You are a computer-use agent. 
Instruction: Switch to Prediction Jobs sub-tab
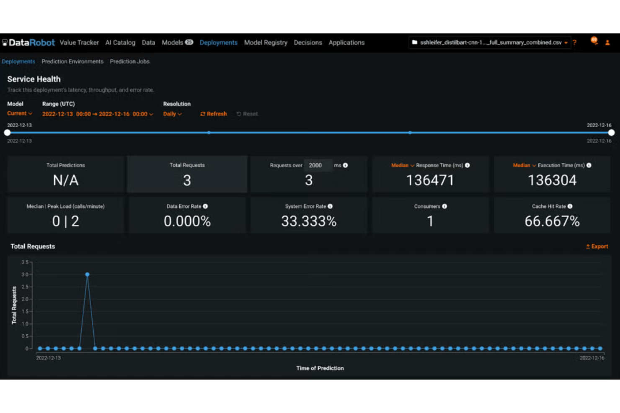coord(129,62)
